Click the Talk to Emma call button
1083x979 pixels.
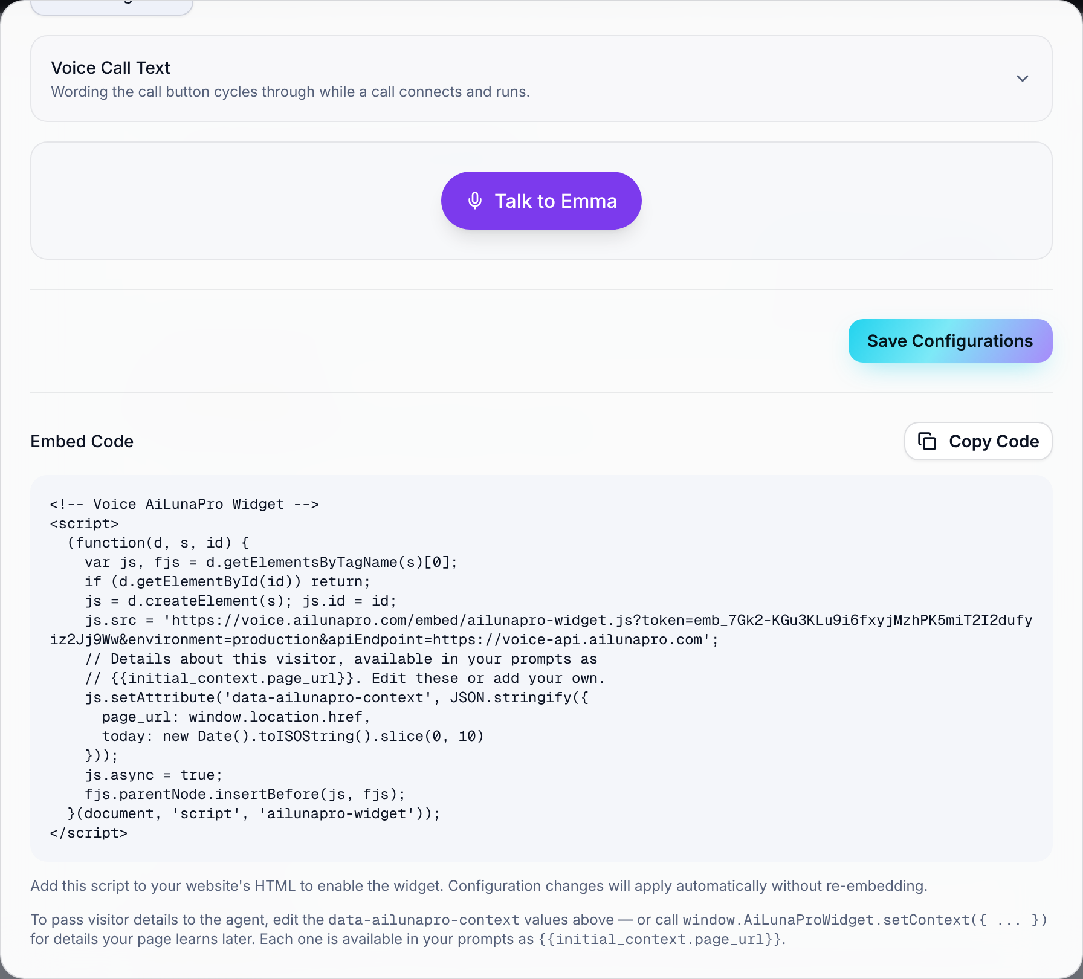541,201
